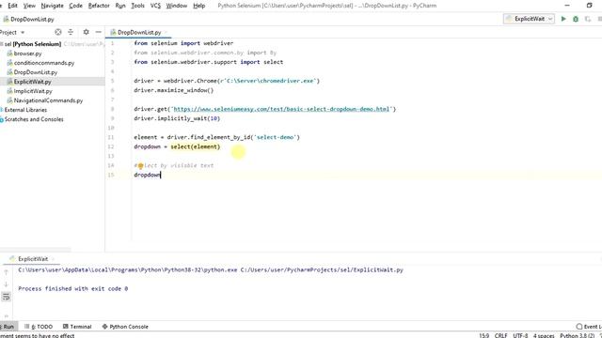This screenshot has height=338, width=602.
Task: Open the Window menu
Action: click(176, 6)
